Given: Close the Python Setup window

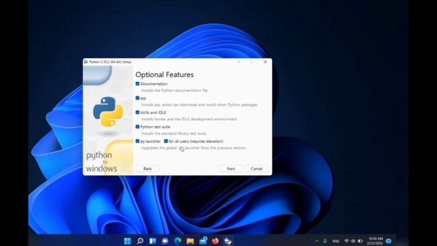Looking at the screenshot, I should [265, 62].
